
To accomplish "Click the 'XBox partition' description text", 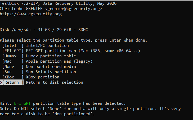I will coord(43,77).
